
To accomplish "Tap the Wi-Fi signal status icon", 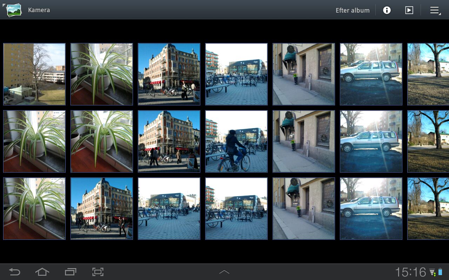I will tap(432, 272).
